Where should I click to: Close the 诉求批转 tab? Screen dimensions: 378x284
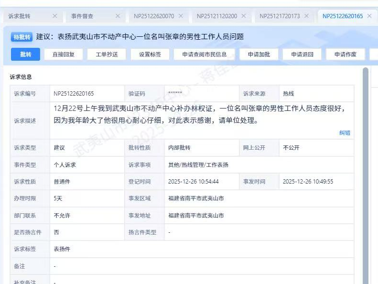pos(54,16)
